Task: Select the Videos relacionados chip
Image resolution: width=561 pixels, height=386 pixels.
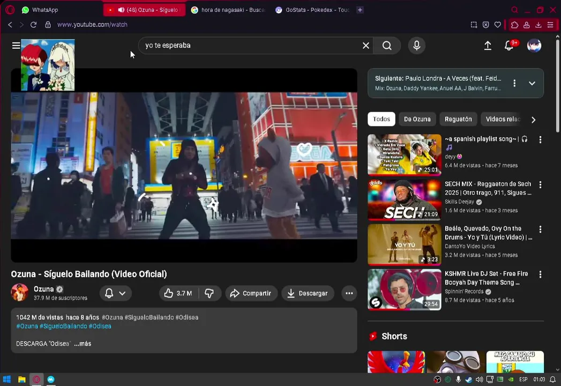Action: coord(503,119)
